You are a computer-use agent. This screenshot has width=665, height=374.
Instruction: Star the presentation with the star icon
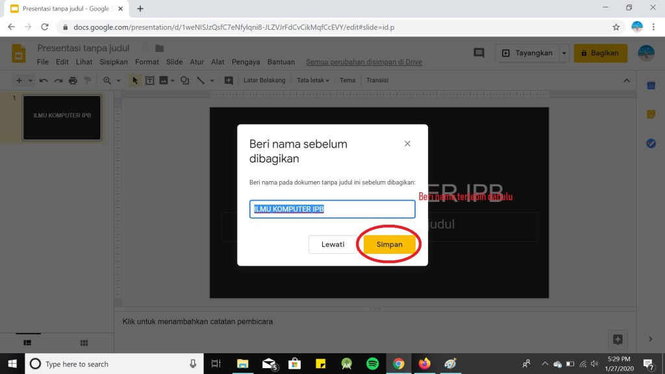pos(145,48)
